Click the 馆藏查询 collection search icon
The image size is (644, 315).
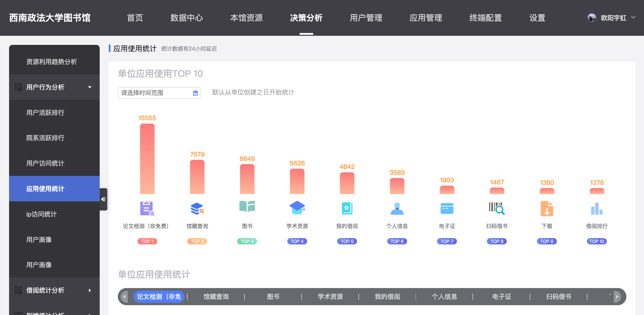click(x=197, y=208)
